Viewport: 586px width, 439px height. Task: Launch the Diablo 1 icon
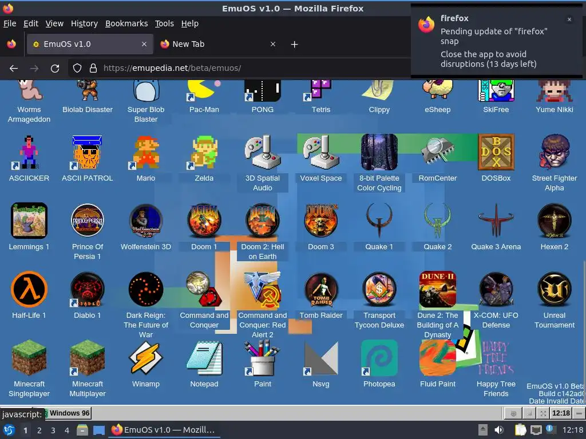pos(87,289)
